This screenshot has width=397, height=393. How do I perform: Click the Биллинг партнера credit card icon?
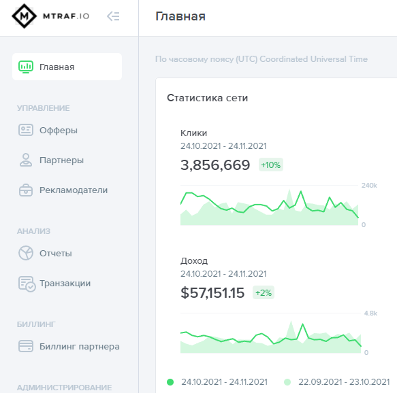[x=26, y=346]
